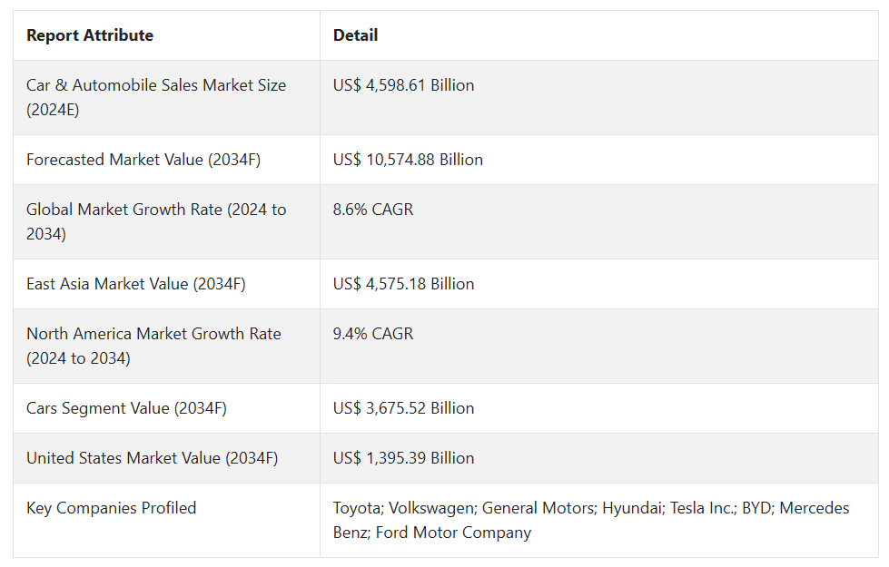This screenshot has width=889, height=567.
Task: Click the US$ 10,574.88 Billion value
Action: (x=408, y=160)
